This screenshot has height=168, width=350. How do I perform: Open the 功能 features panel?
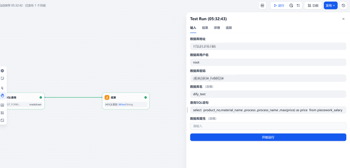pos(313,6)
